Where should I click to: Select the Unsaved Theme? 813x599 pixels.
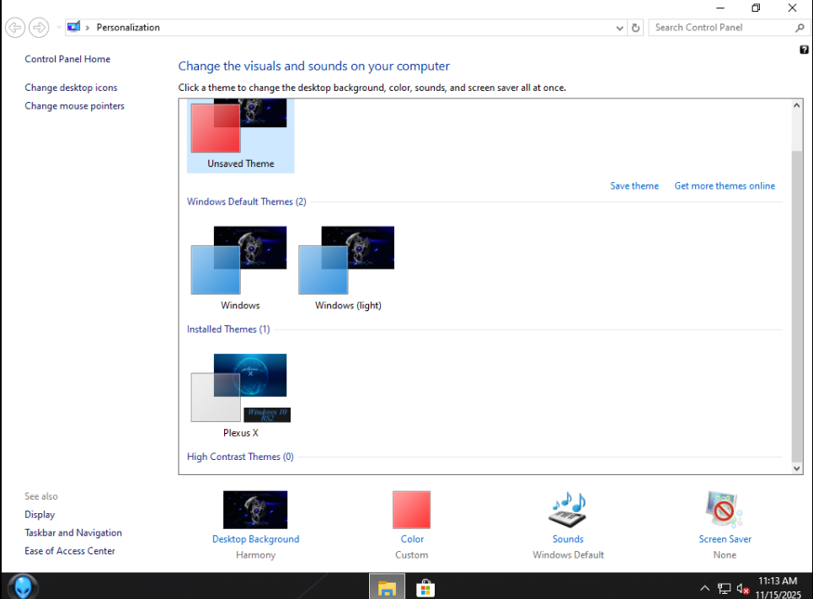[241, 135]
